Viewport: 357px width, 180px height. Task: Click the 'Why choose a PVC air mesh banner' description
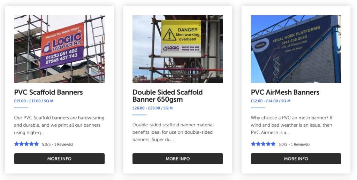(291, 125)
